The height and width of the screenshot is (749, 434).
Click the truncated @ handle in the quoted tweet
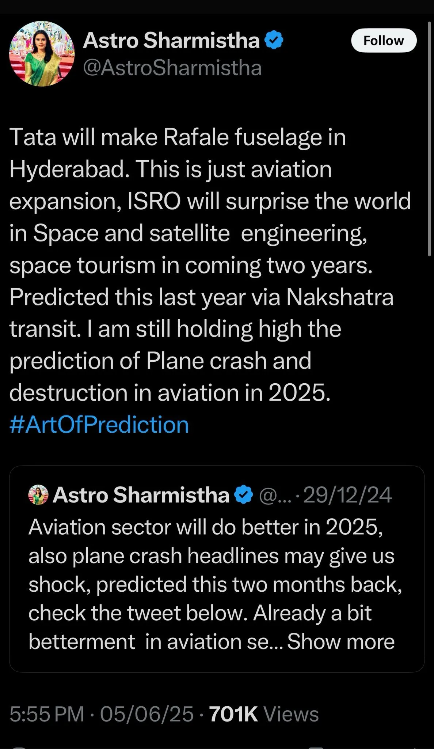[274, 496]
